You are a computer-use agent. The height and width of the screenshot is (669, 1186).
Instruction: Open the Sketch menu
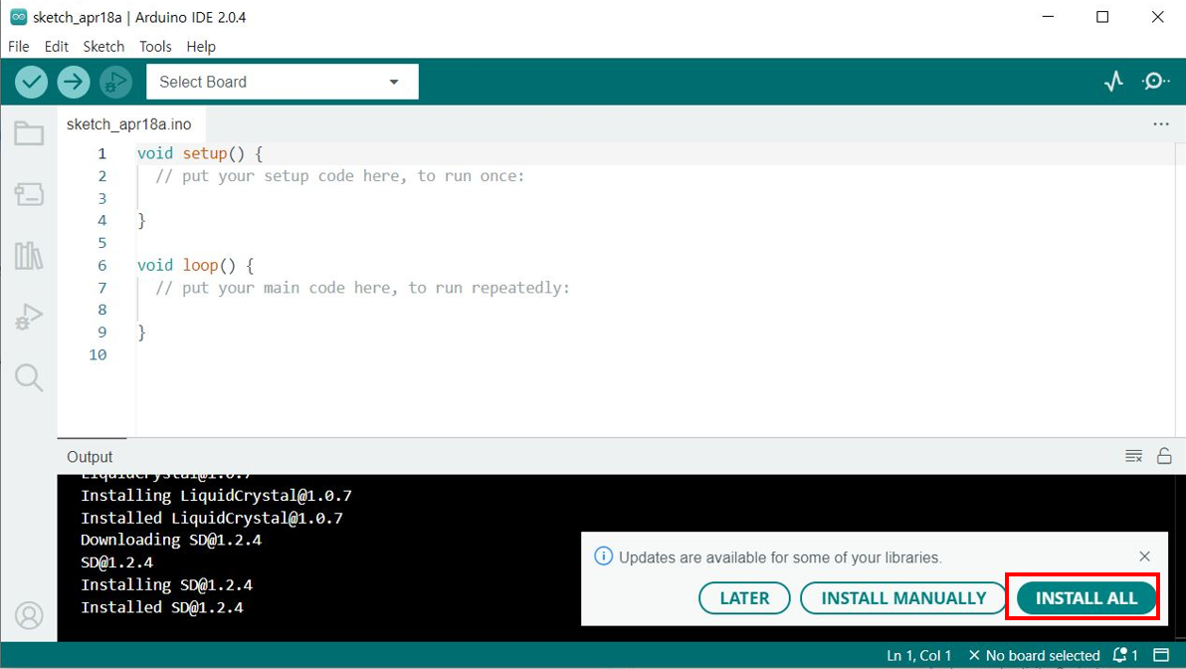103,46
